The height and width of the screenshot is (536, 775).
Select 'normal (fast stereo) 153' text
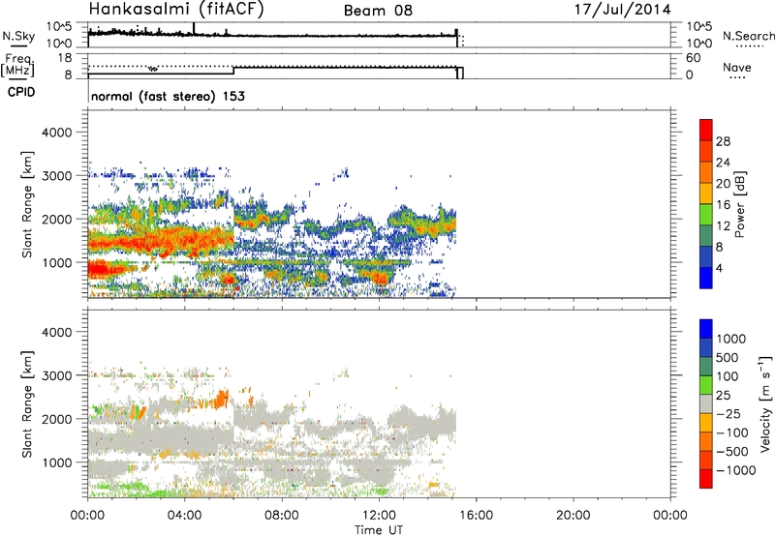coord(168,96)
